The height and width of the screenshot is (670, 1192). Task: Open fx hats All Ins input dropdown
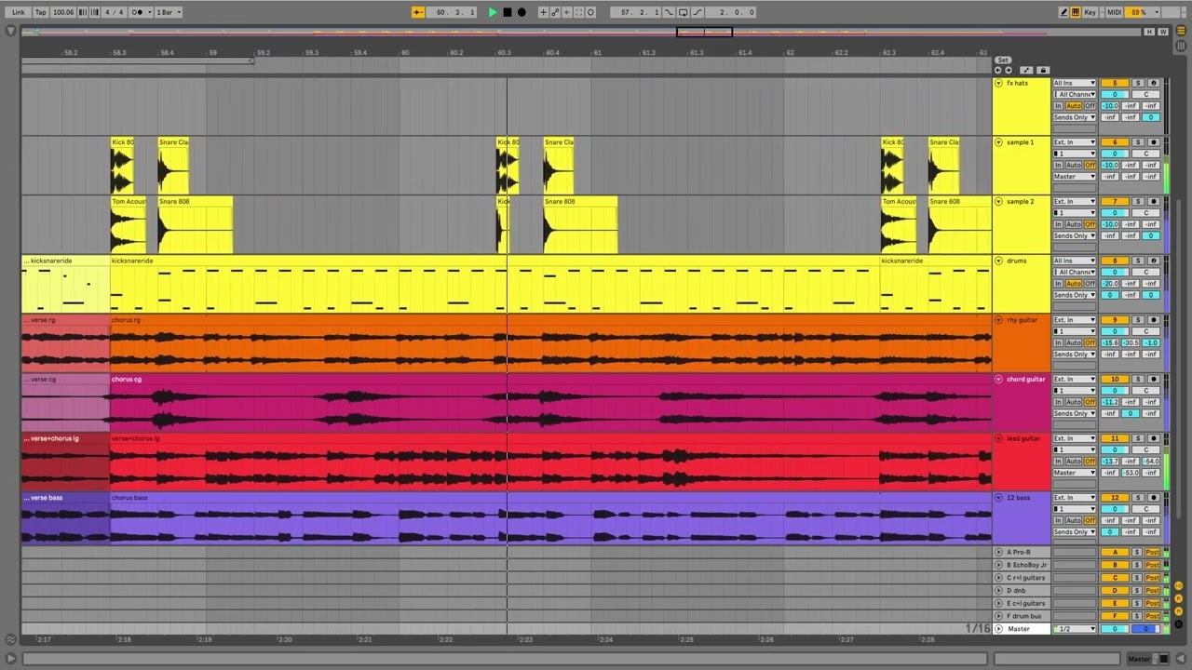[x=1075, y=83]
